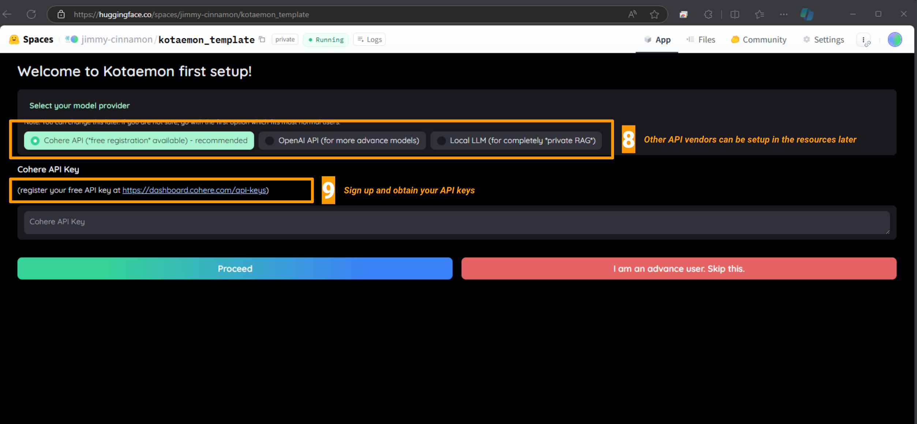Screen dimensions: 917x424
Task: Add page to favorites star icon
Action: click(x=654, y=14)
